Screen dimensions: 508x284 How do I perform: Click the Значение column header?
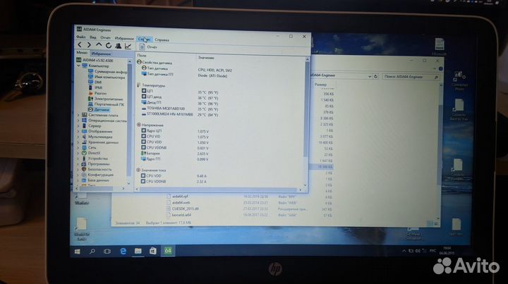[x=206, y=58]
